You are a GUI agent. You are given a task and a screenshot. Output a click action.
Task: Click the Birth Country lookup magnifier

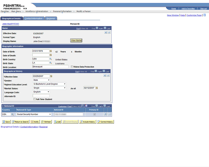coord(51,59)
